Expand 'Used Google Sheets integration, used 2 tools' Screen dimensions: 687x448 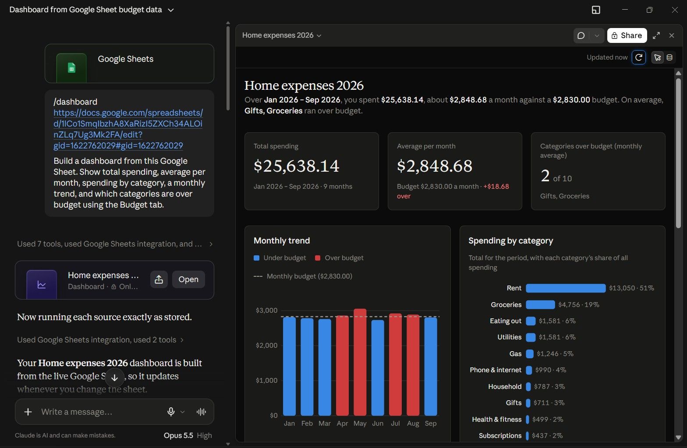tap(100, 340)
